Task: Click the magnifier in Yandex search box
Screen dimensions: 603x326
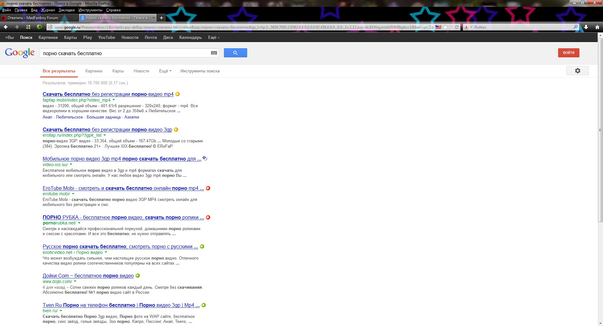Action: point(575,27)
